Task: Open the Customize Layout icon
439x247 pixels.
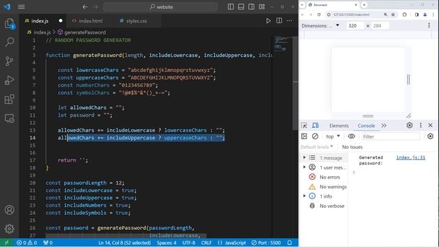Action: point(262,7)
